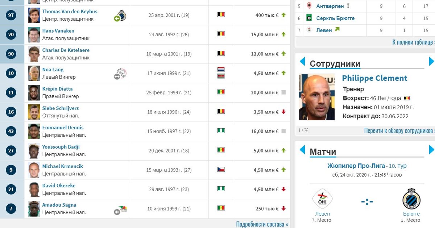Open full league table link
Image resolution: width=435 pixels, height=228 pixels.
(413, 42)
